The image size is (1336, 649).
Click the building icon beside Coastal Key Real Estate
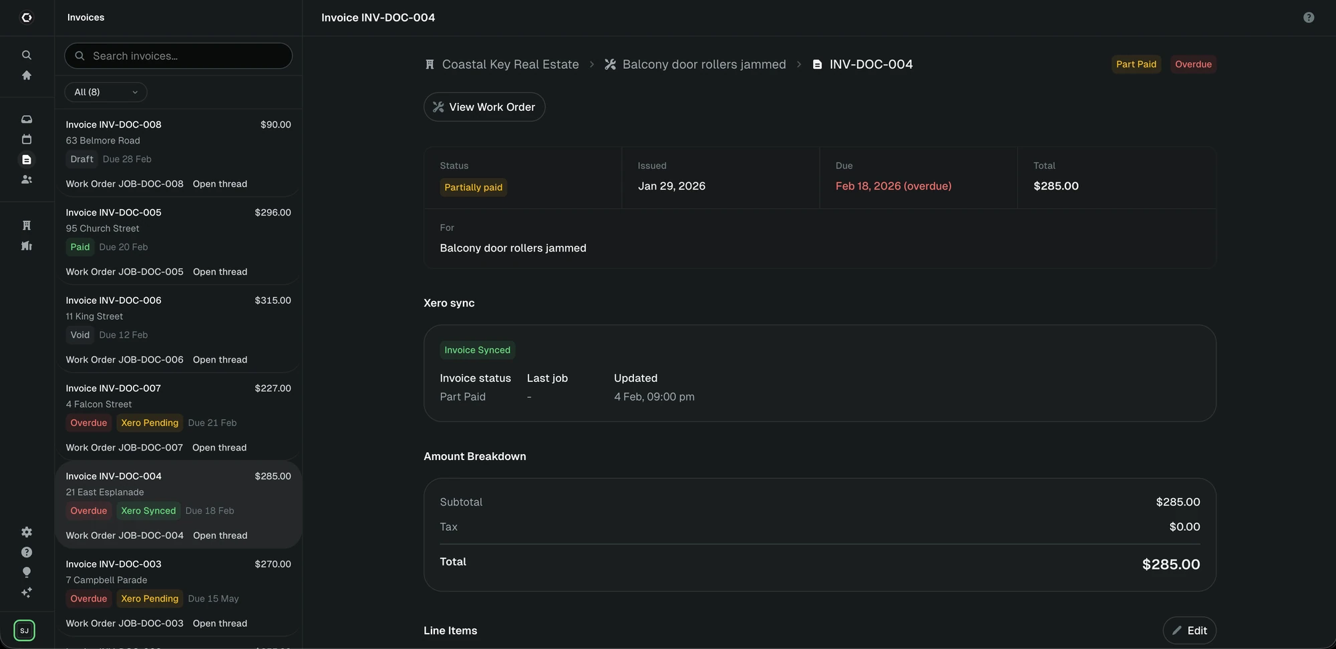[430, 64]
